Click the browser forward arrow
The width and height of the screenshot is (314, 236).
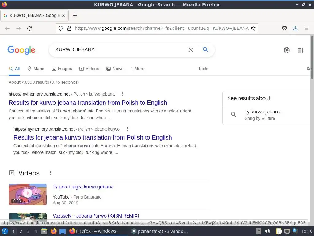pyautogui.click(x=18, y=29)
